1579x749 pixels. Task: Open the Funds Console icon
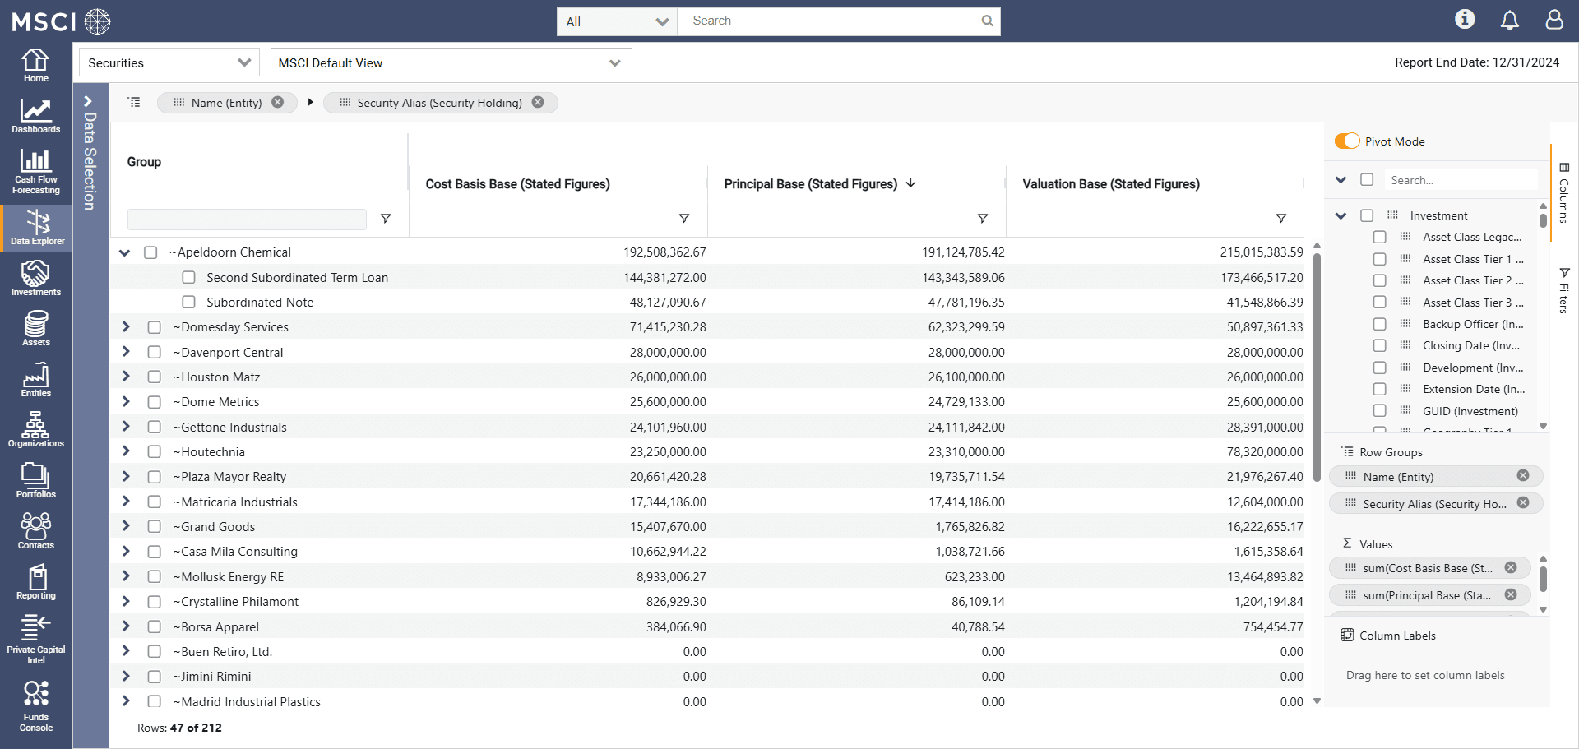[35, 705]
